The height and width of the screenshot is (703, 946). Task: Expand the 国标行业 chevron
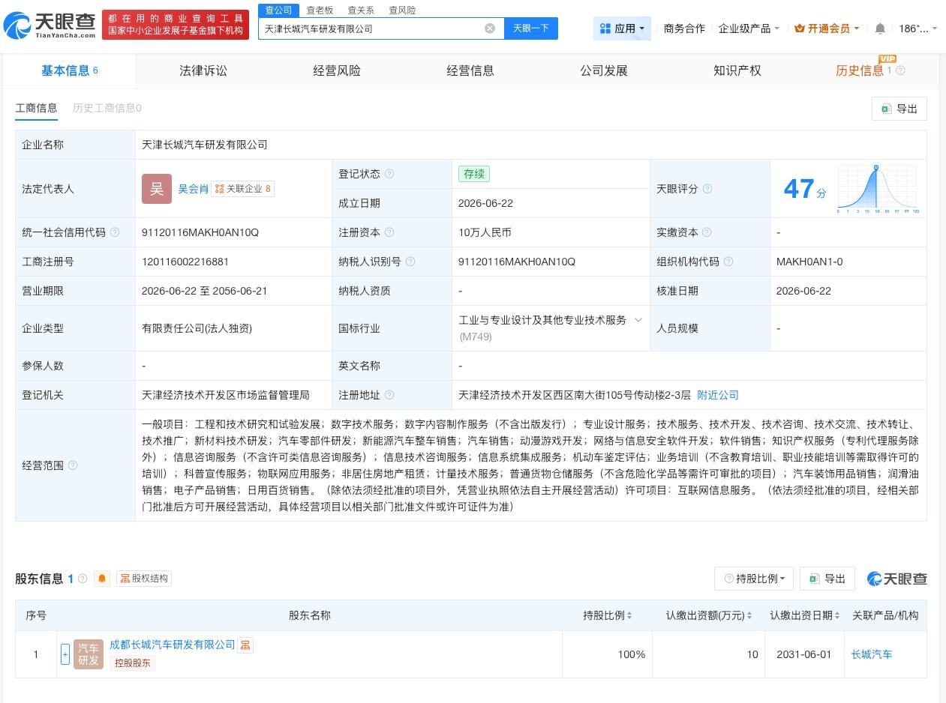[638, 320]
